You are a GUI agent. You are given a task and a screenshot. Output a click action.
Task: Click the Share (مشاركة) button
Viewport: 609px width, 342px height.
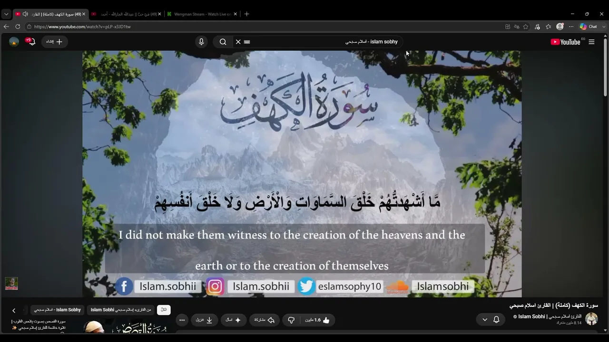tap(265, 320)
